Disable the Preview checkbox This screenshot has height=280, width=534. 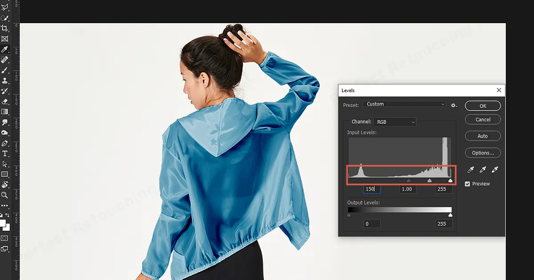click(467, 183)
